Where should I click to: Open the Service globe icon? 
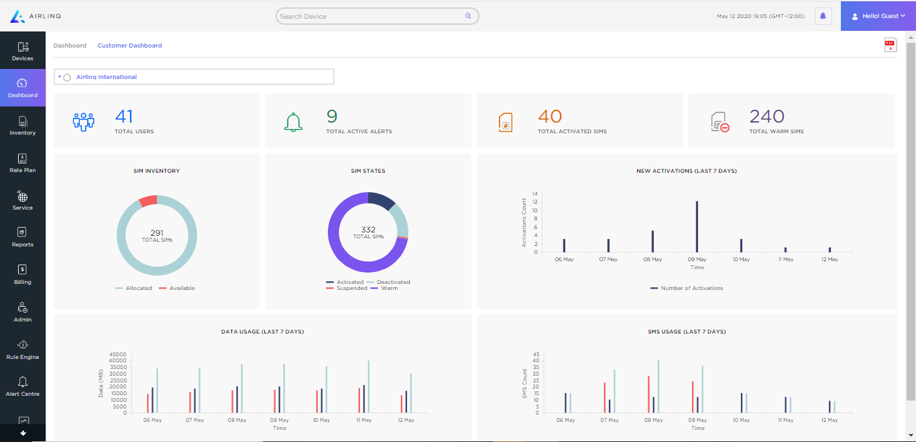23,197
